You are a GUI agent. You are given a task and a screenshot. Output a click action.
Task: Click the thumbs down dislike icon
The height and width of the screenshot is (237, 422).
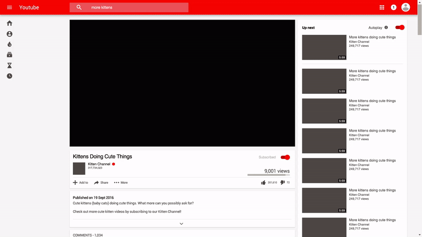pos(282,182)
